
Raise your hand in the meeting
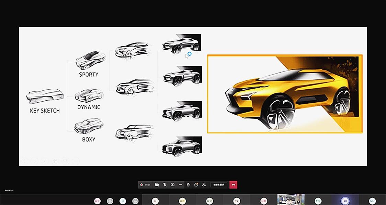tap(188, 185)
